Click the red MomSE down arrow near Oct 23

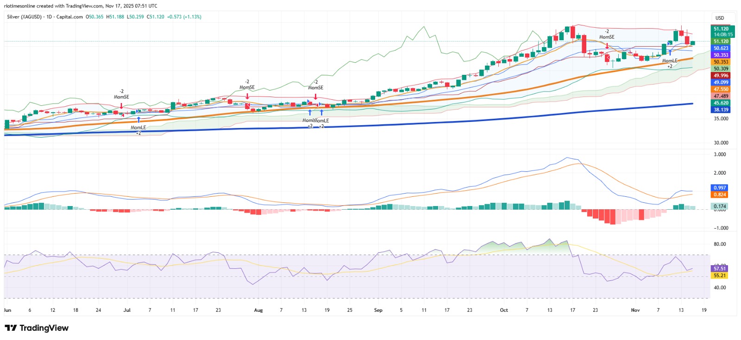click(x=607, y=45)
